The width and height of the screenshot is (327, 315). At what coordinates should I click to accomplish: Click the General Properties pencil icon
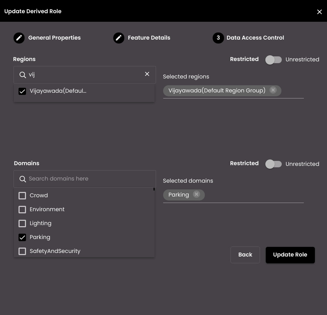coord(19,38)
